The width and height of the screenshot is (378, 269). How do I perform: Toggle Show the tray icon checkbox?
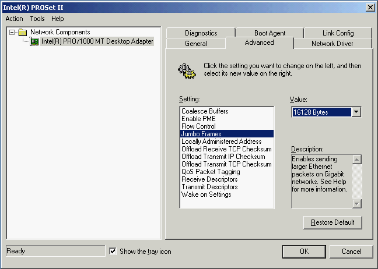[113, 251]
